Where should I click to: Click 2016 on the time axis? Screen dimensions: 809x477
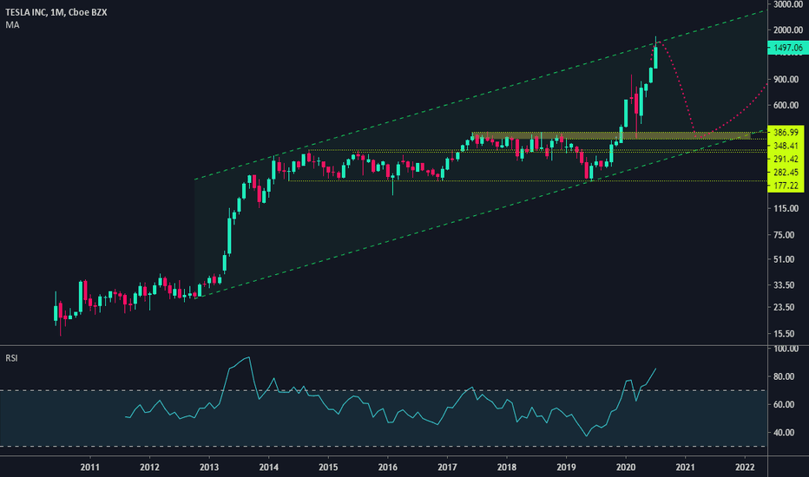pyautogui.click(x=387, y=467)
